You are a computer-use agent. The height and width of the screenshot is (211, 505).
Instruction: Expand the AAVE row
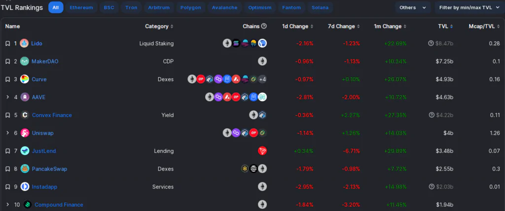(7, 97)
